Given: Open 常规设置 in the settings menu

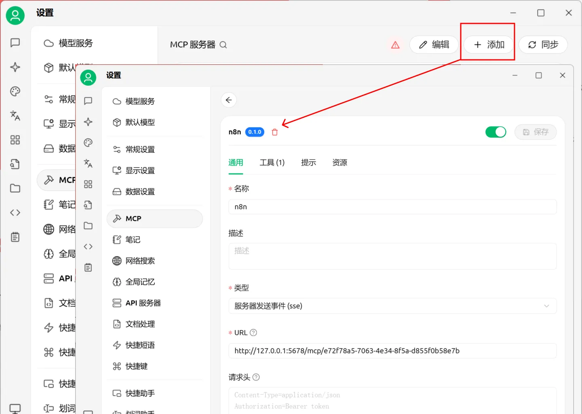Looking at the screenshot, I should [x=140, y=150].
